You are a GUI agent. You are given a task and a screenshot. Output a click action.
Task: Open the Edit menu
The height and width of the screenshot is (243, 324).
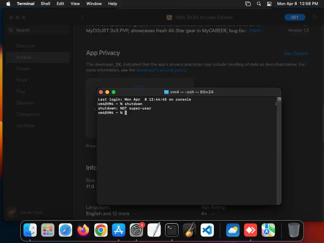pos(60,3)
